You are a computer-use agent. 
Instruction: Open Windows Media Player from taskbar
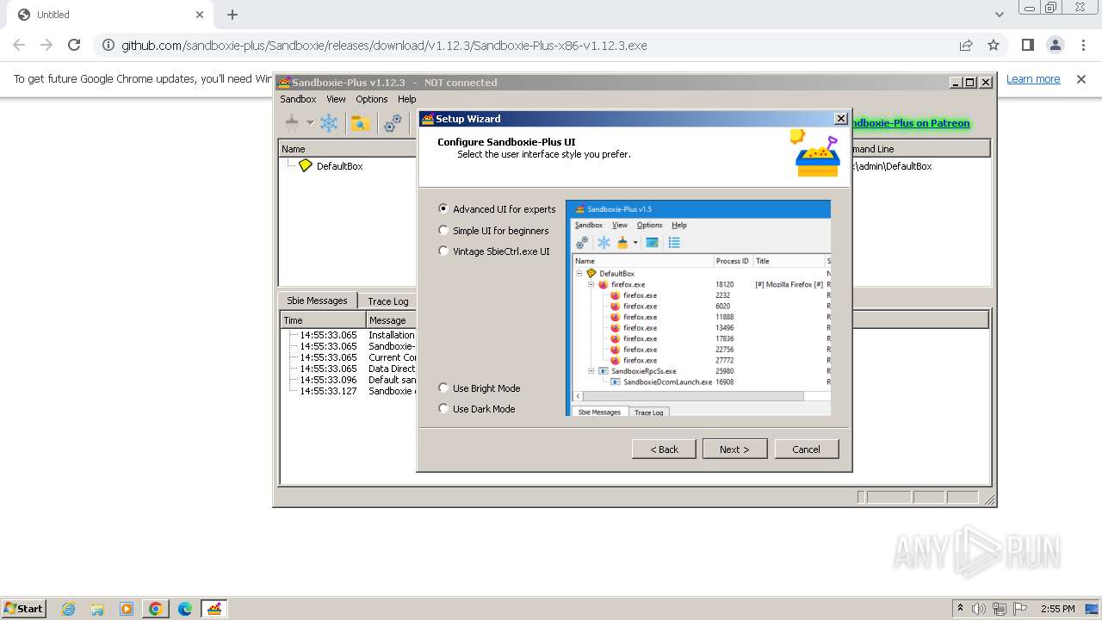127,609
